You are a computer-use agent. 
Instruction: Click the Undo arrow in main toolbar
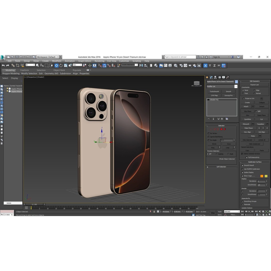click(3, 65)
